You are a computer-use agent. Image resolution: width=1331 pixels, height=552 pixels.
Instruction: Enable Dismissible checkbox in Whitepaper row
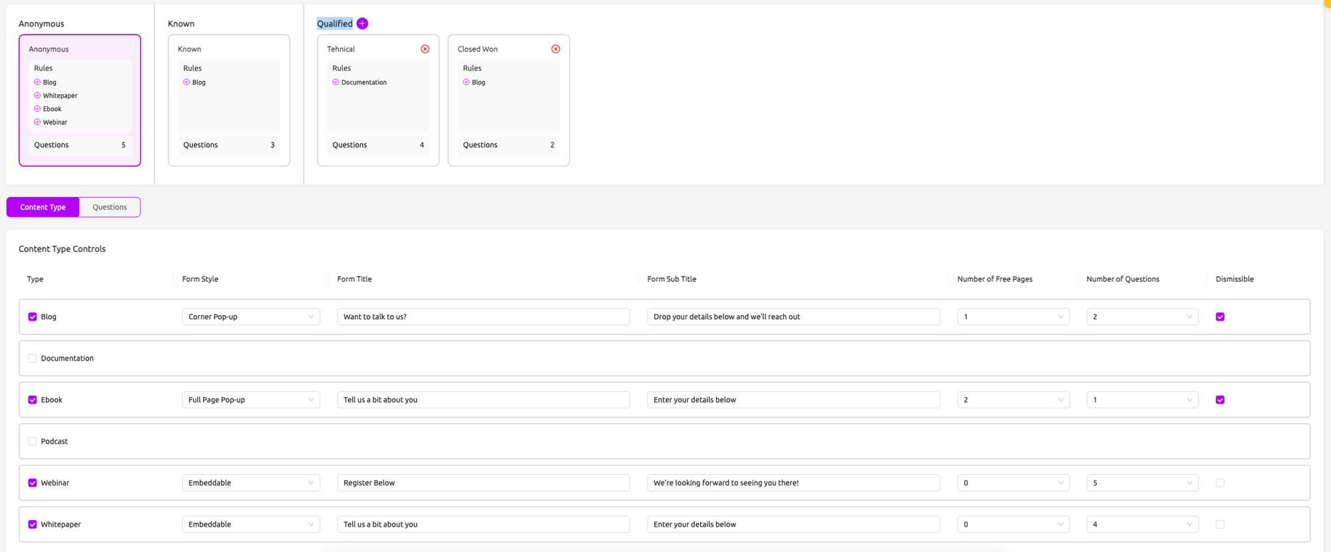click(x=1220, y=525)
